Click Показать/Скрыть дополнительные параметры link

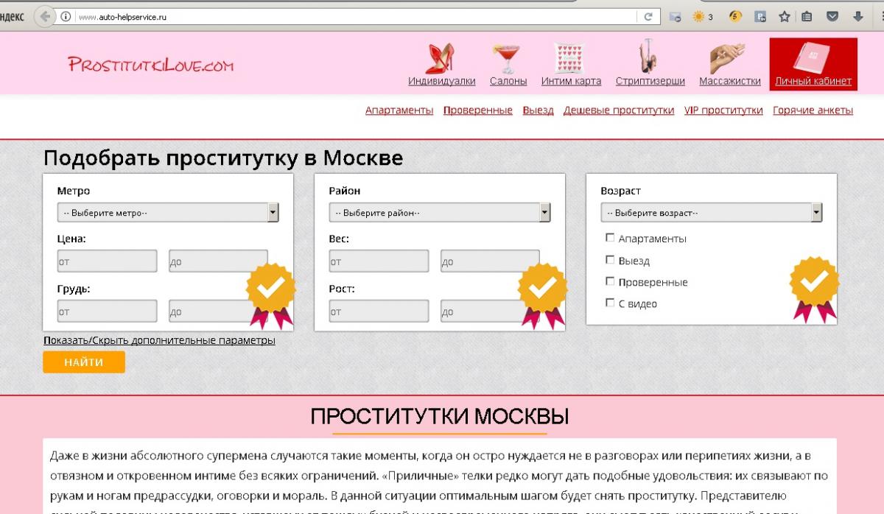(159, 340)
